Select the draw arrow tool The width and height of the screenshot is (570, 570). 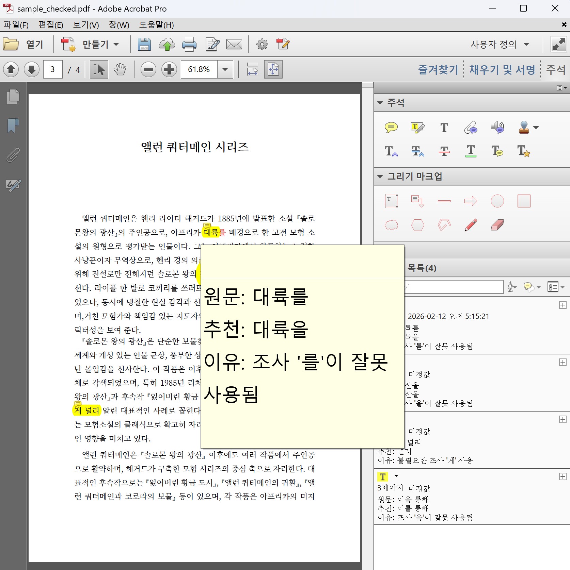click(x=471, y=201)
